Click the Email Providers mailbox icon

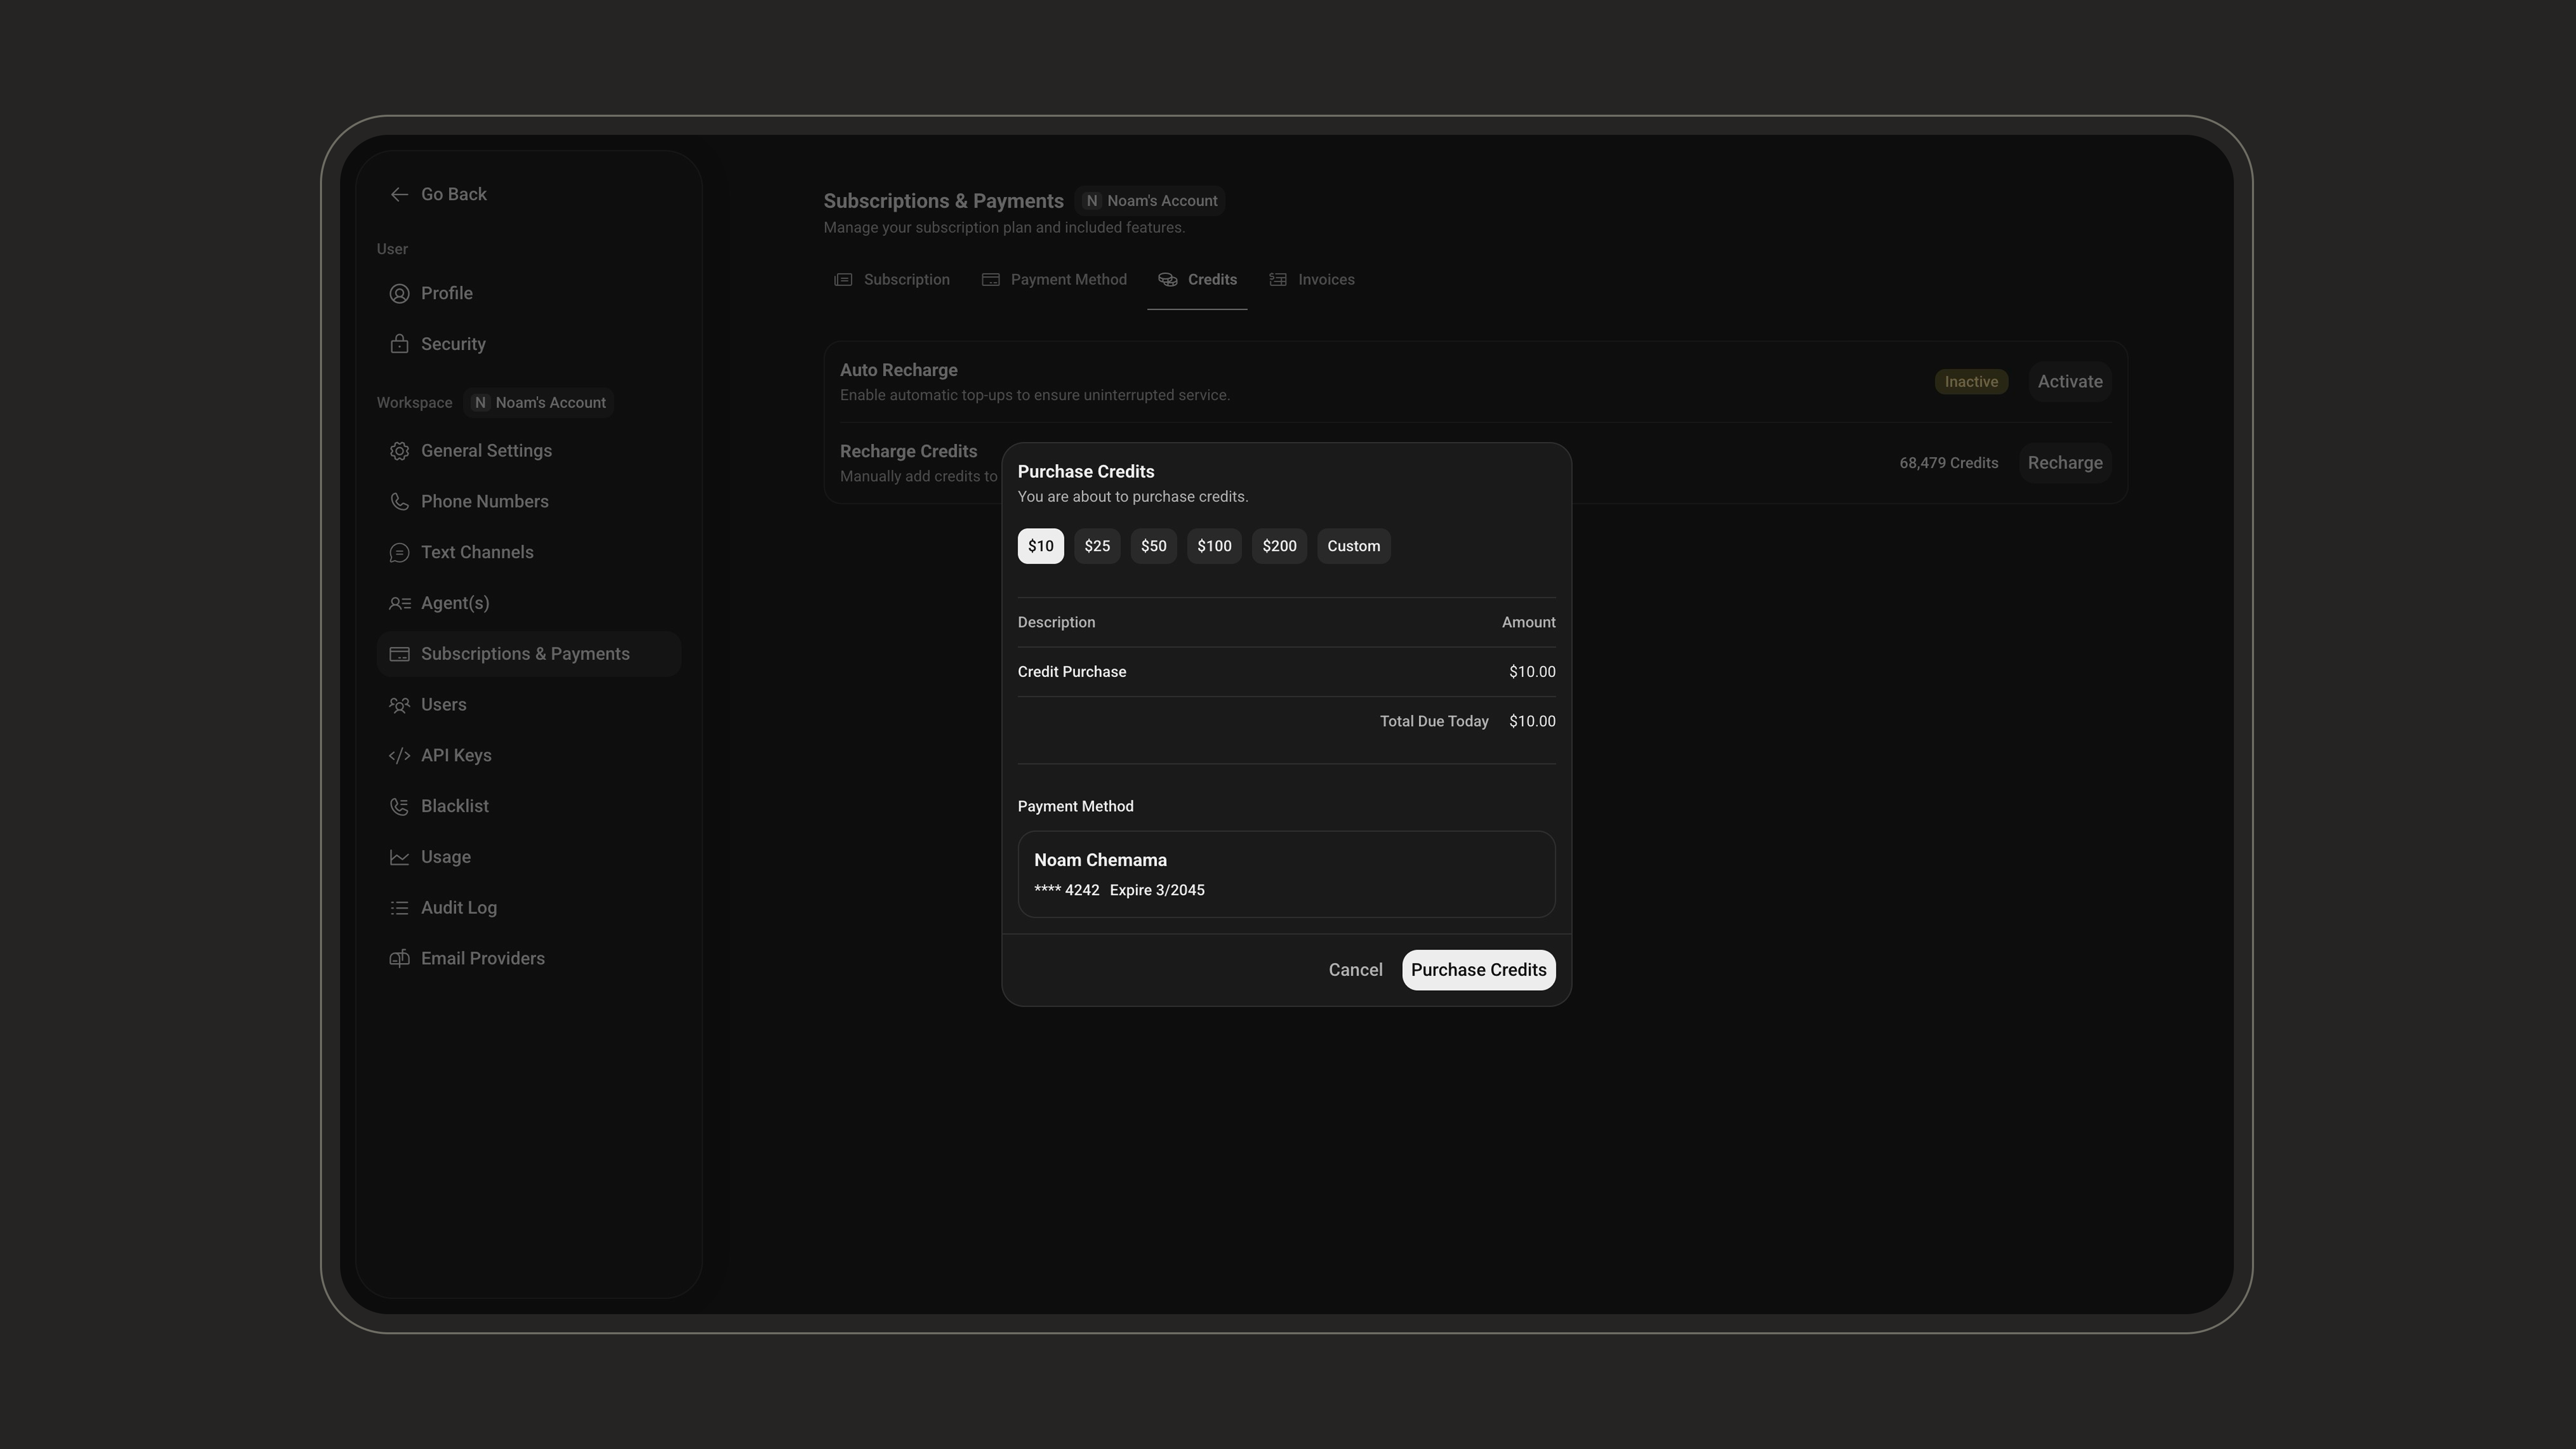pos(399,959)
